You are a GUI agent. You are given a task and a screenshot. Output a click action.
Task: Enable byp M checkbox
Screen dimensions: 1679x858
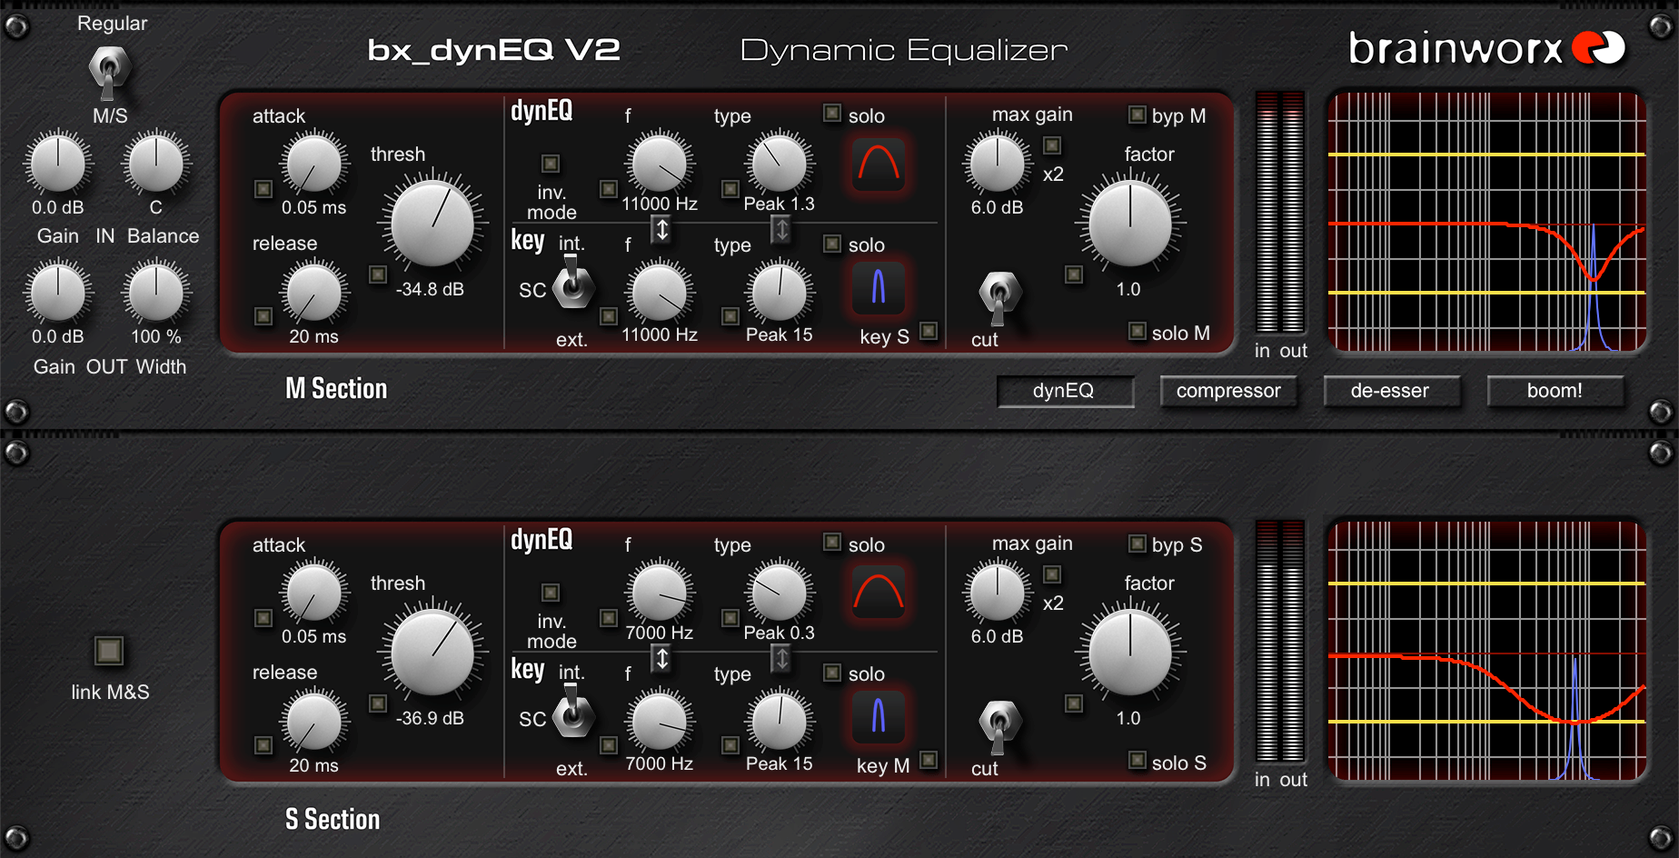coord(1137,115)
